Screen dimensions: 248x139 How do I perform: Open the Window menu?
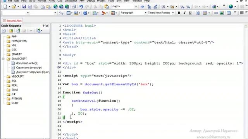pyautogui.click(x=137, y=1)
